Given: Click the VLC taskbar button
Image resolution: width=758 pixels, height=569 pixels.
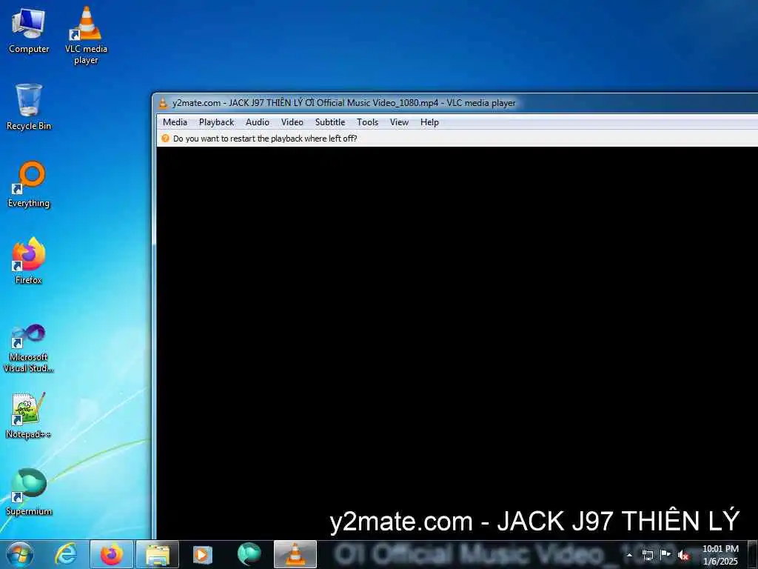Looking at the screenshot, I should point(295,554).
